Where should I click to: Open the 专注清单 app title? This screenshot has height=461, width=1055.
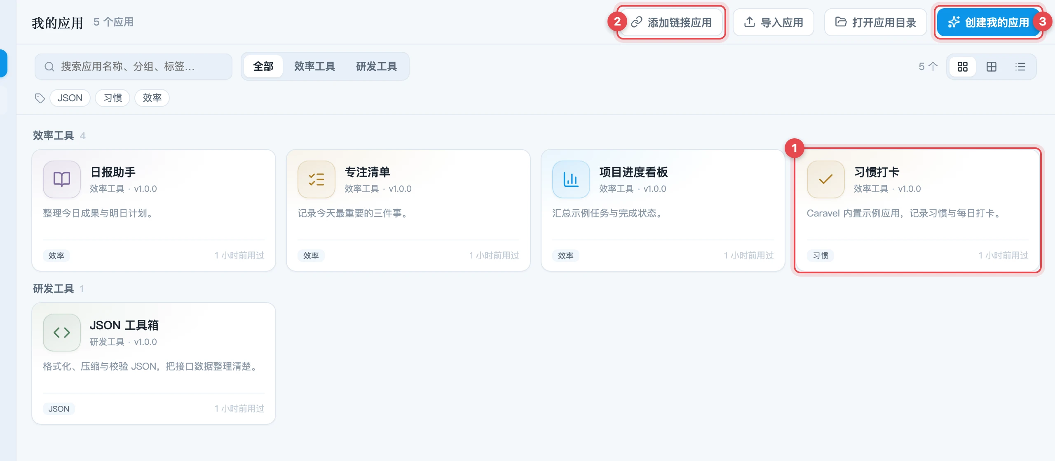point(368,172)
